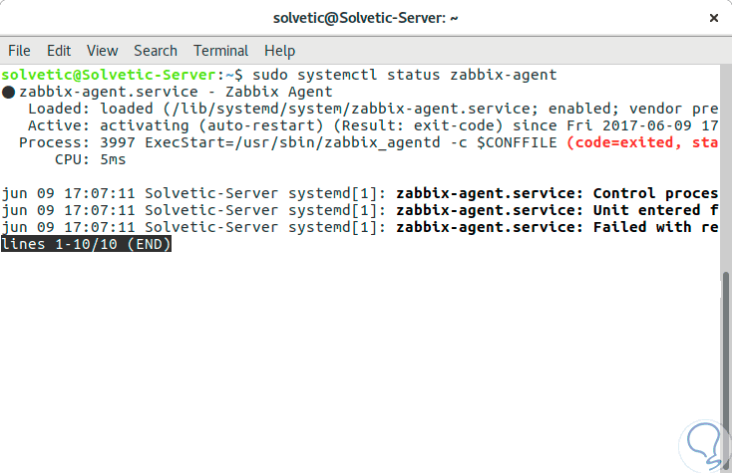The image size is (732, 473).
Task: Open the Help menu
Action: (280, 51)
